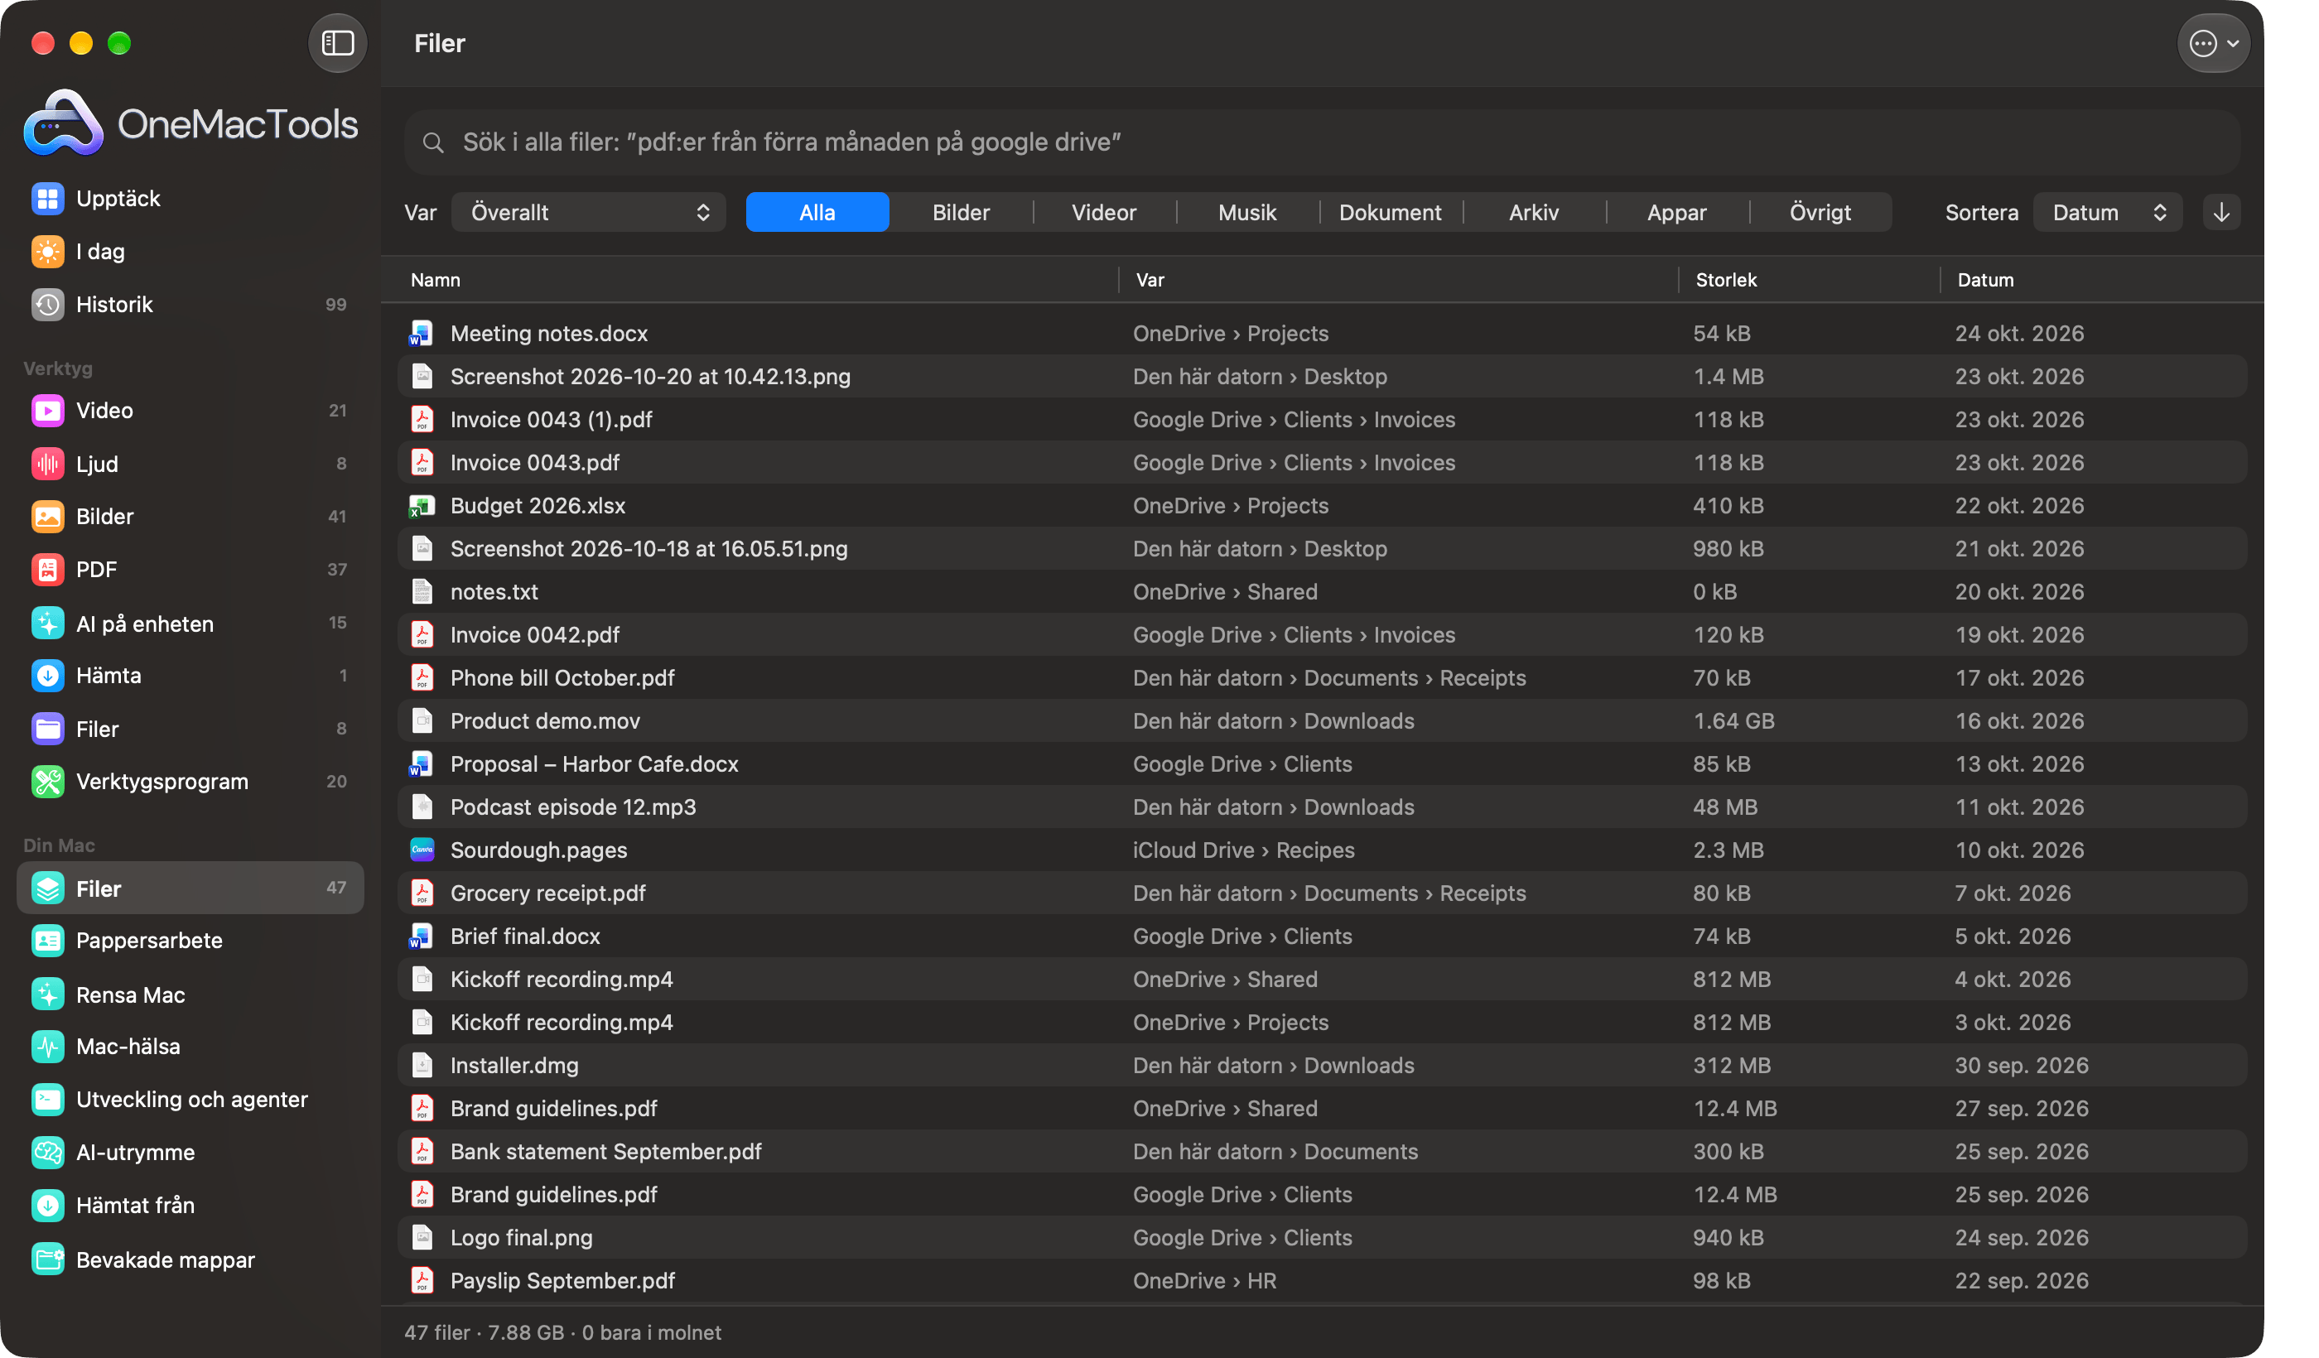Switch to the Arkiv filter tab
This screenshot has height=1358, width=2319.
coord(1533,213)
